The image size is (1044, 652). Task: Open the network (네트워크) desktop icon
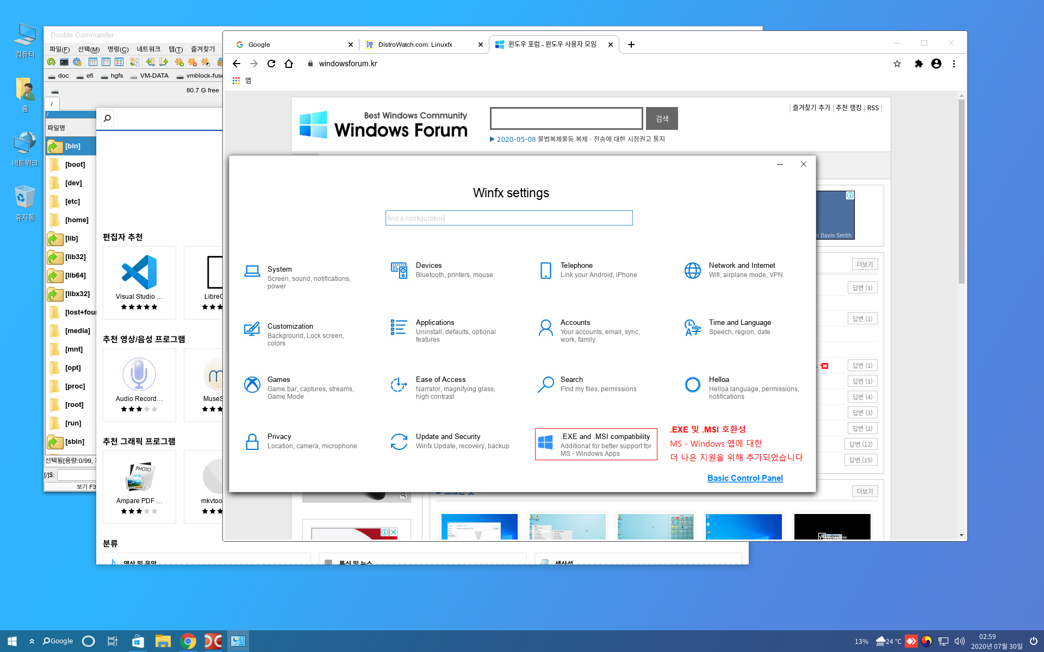(x=24, y=149)
